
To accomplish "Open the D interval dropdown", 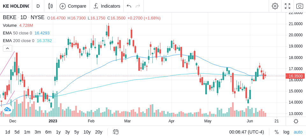I will [38, 6].
